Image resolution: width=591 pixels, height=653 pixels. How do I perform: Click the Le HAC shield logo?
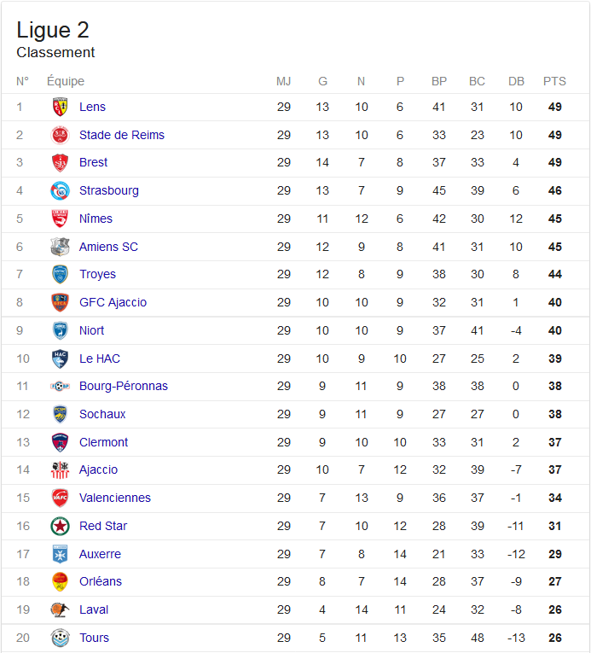(x=60, y=359)
